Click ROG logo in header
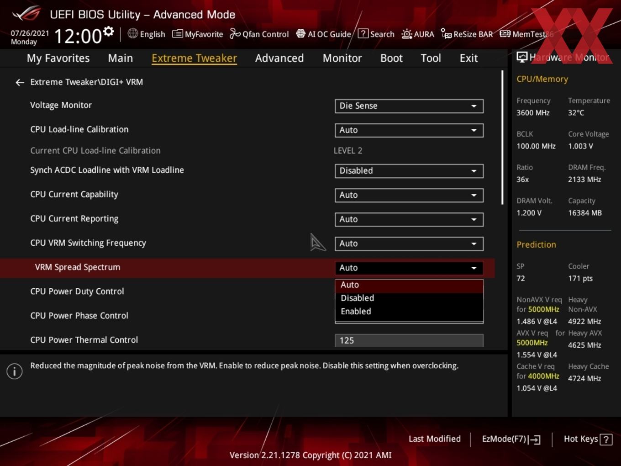Screen dimensions: 621x466 pos(26,14)
